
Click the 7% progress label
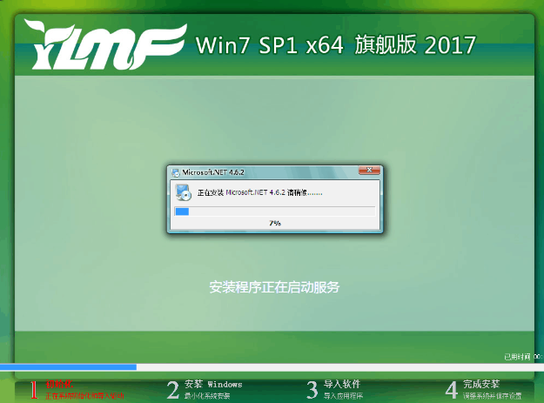[275, 224]
